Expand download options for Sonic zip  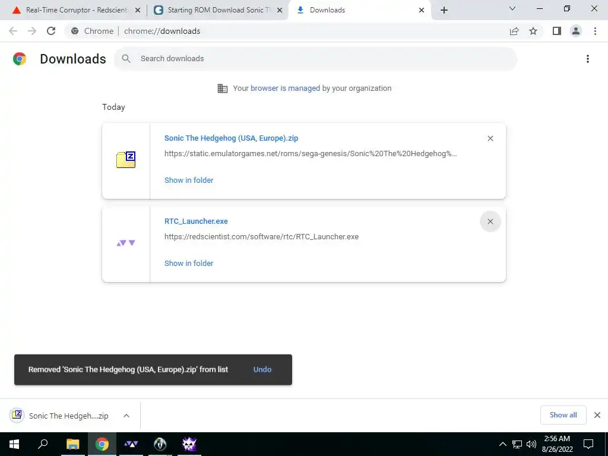126,416
